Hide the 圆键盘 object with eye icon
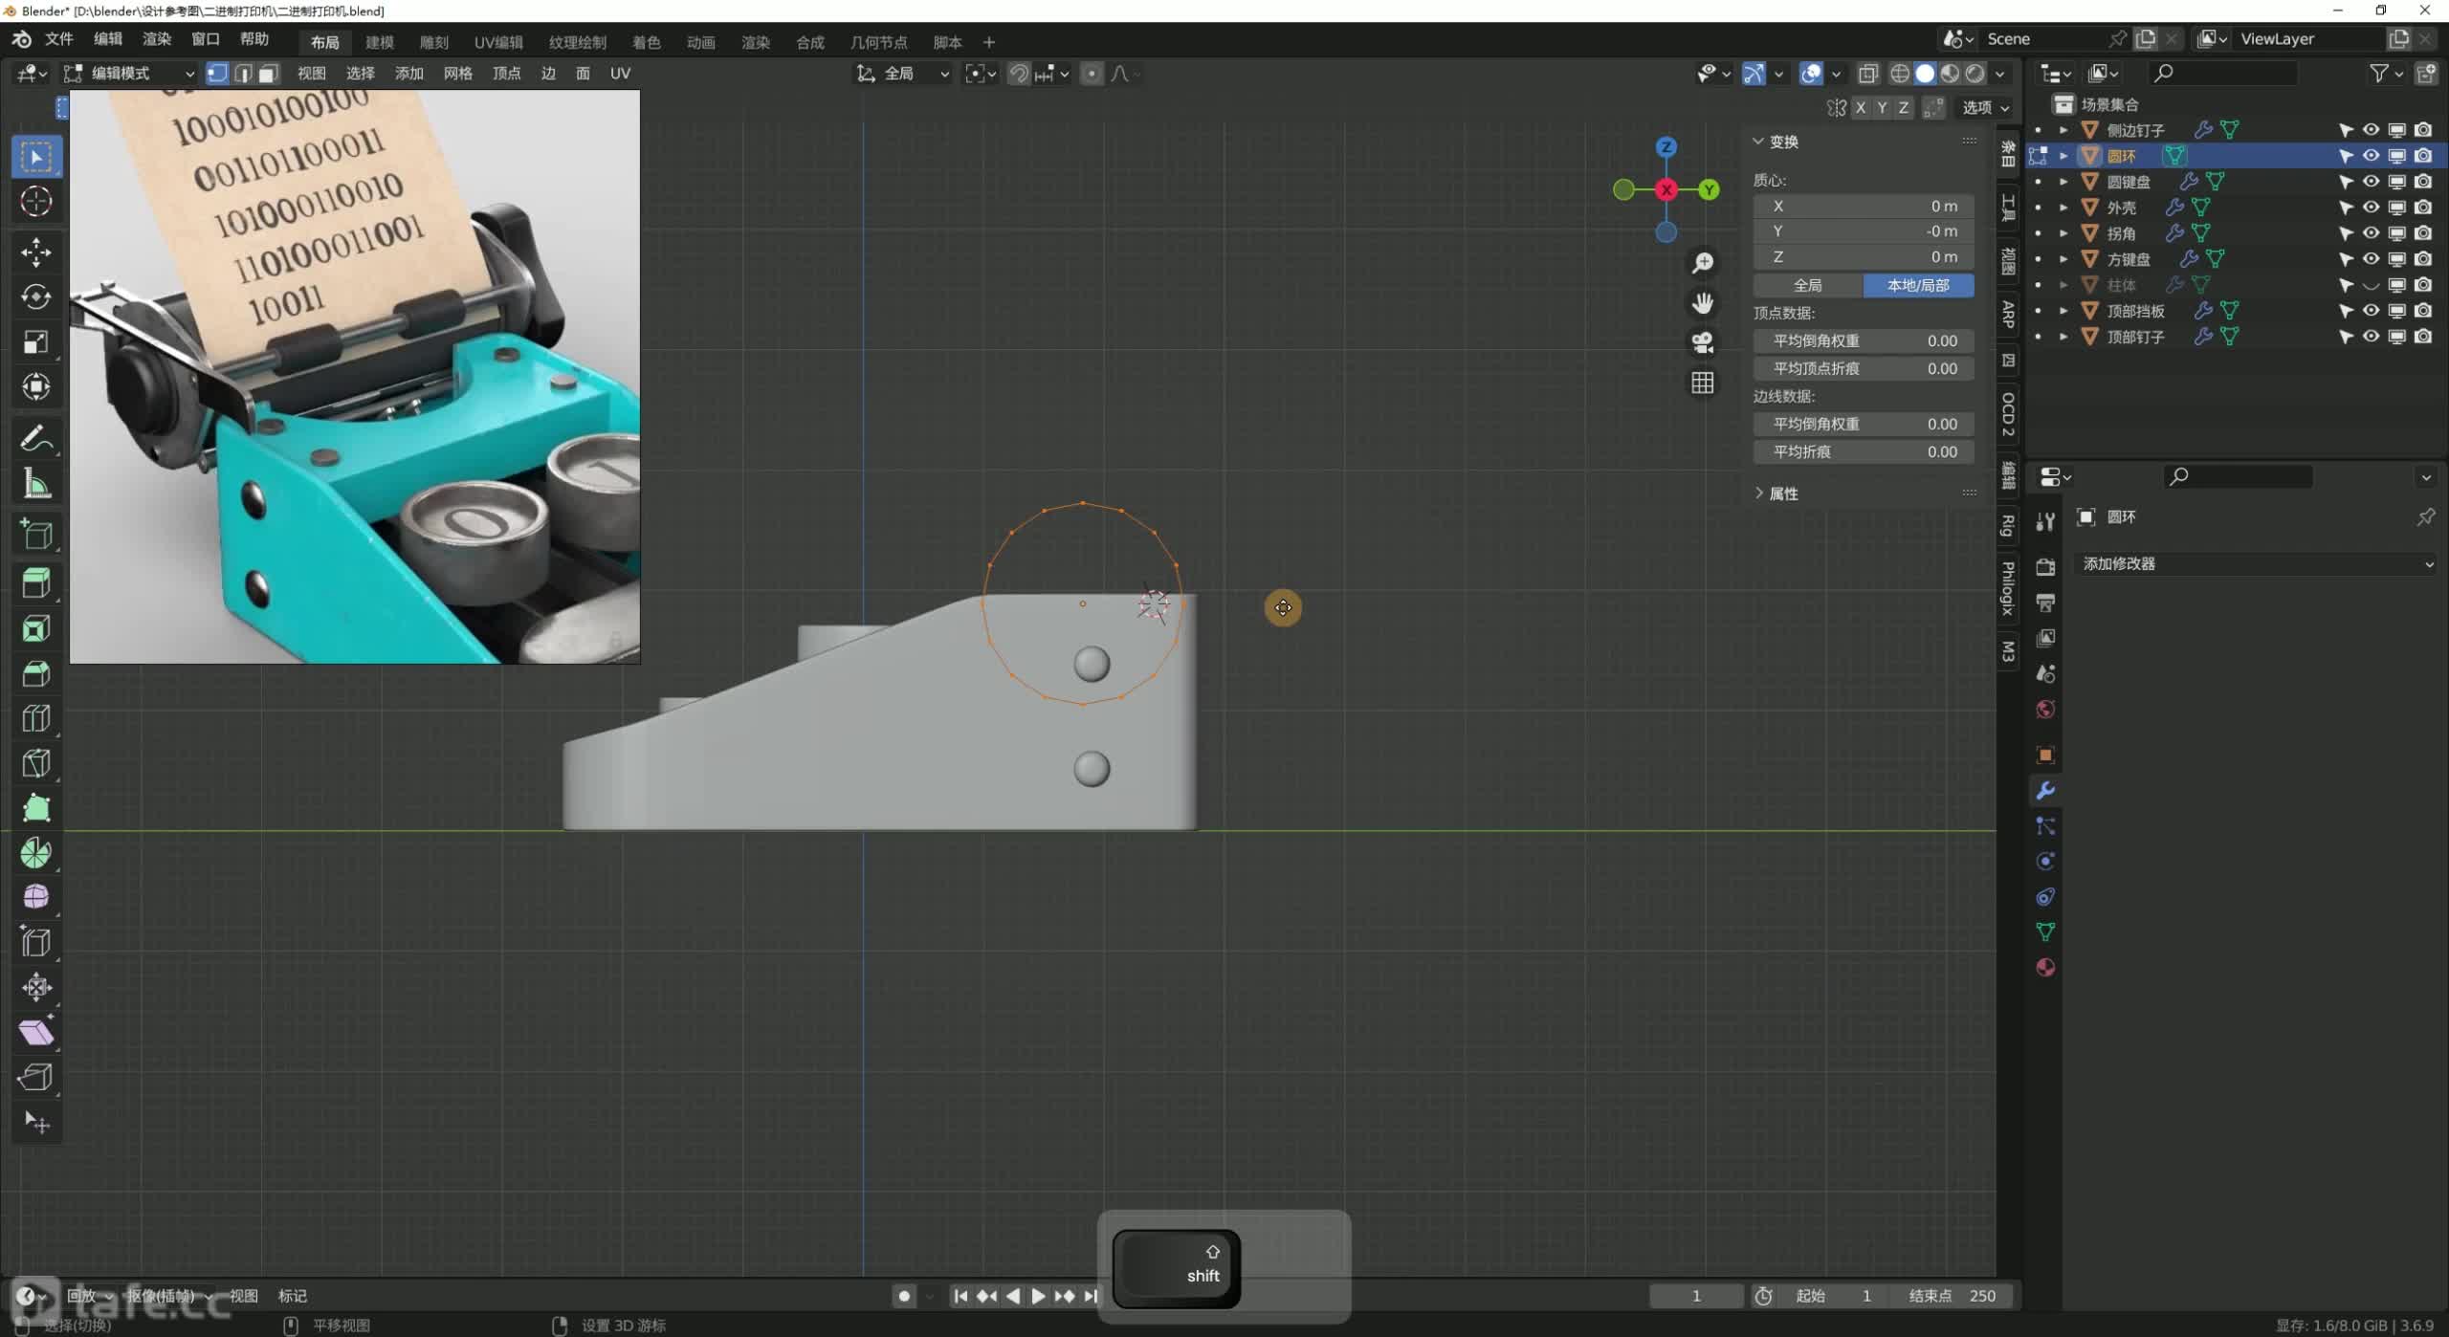Image resolution: width=2449 pixels, height=1337 pixels. [x=2371, y=182]
